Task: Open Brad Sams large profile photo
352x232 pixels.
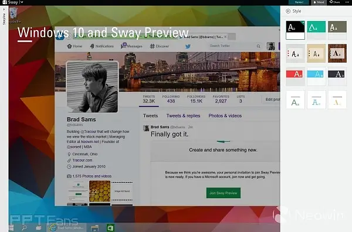Action: point(92,87)
